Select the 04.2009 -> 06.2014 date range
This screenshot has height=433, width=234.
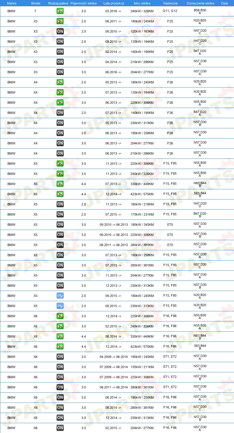pos(114,357)
